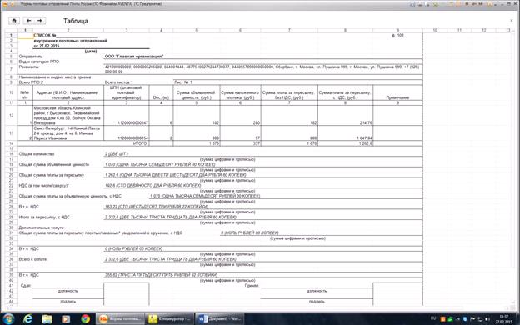This screenshot has width=520, height=325.
Task: Open Windows Explorer folder on taskbar
Action: tap(47, 319)
